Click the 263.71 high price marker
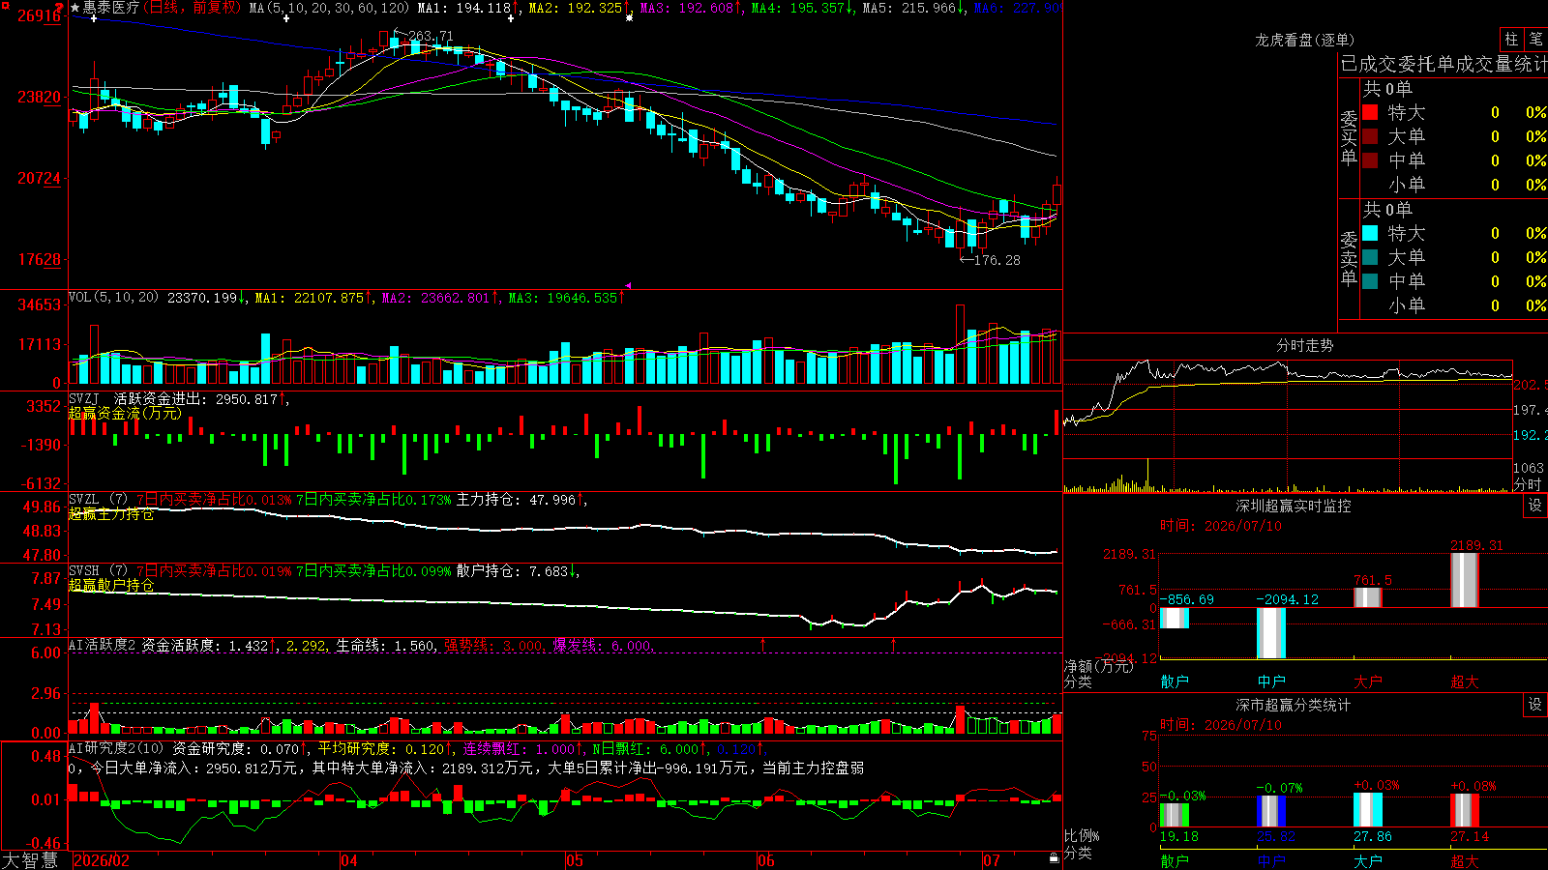The height and width of the screenshot is (870, 1548). tap(431, 36)
